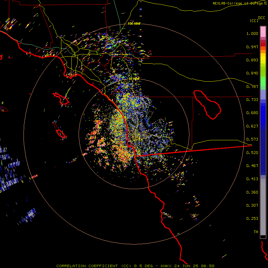Select the 0.360 scale value

pyautogui.click(x=252, y=192)
